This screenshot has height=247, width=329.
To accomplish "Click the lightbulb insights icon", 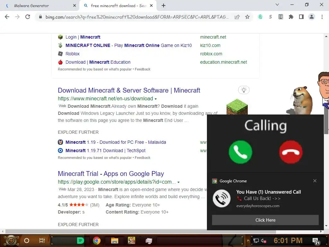I will coord(244,90).
